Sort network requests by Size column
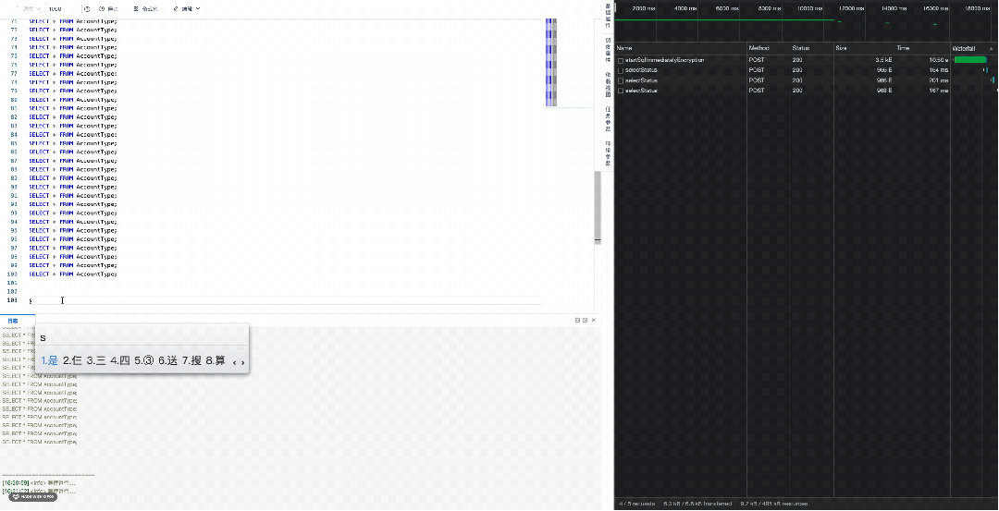 click(x=864, y=48)
